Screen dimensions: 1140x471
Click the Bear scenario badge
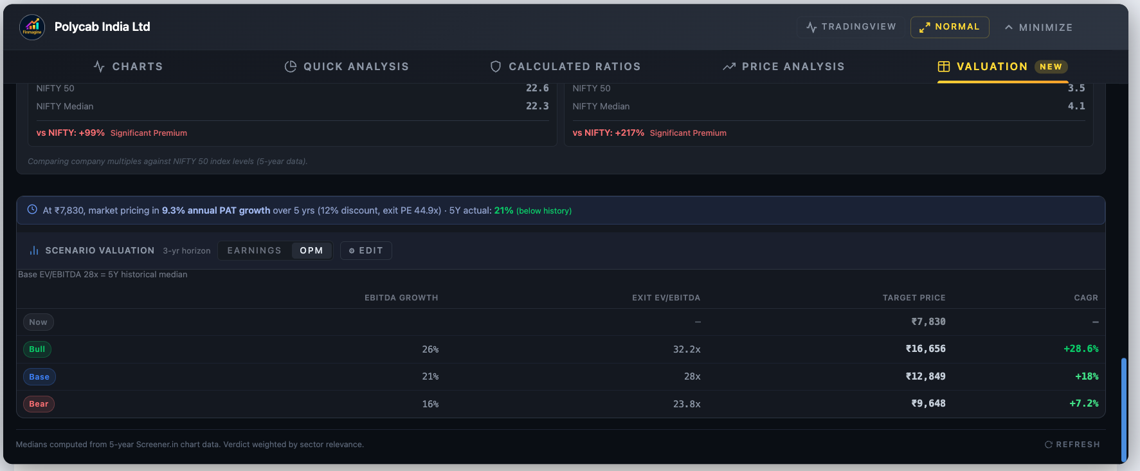pos(39,404)
